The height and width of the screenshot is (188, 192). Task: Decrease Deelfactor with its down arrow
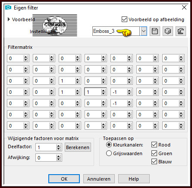tap(58, 149)
